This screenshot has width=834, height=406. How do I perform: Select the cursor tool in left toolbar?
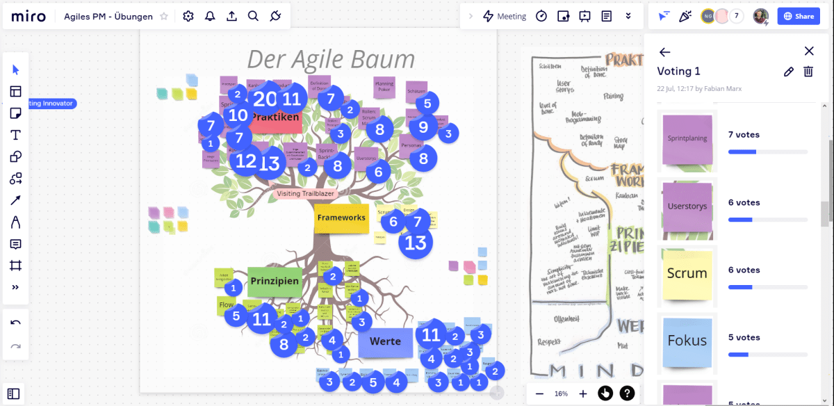pos(16,70)
